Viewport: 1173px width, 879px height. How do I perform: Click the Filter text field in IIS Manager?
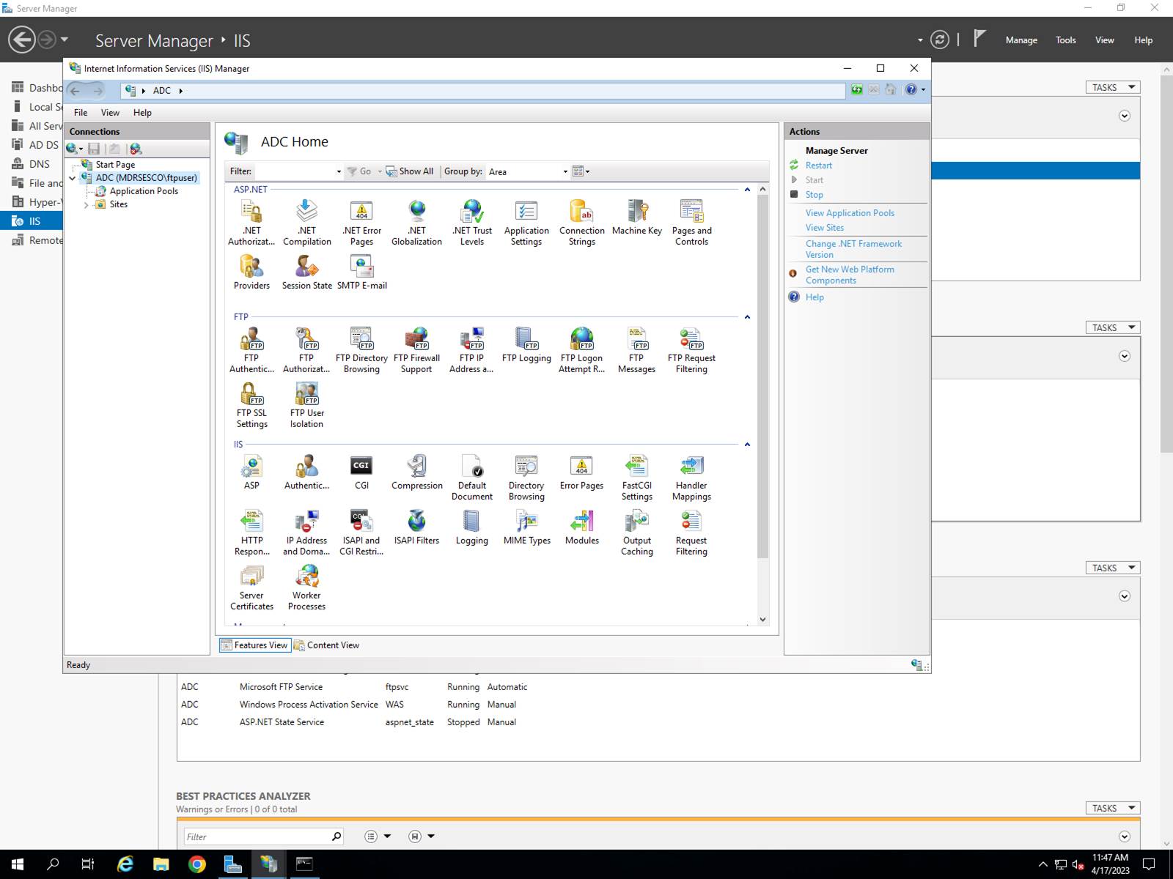(x=295, y=171)
